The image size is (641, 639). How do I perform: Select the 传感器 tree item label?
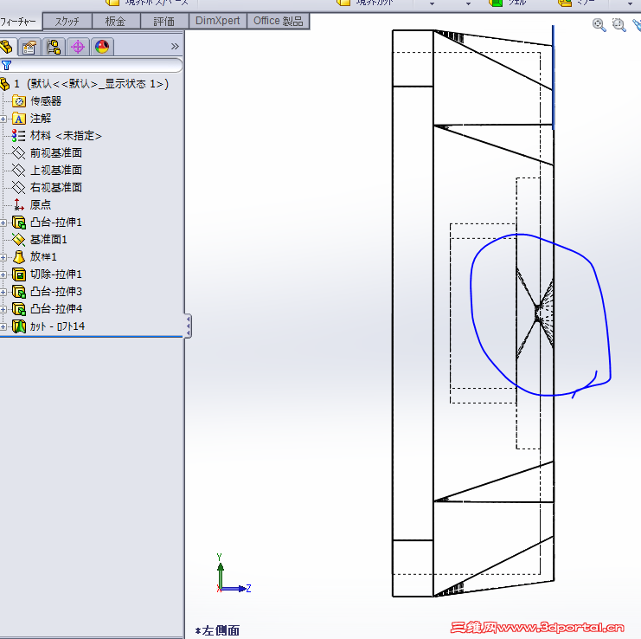(x=46, y=101)
